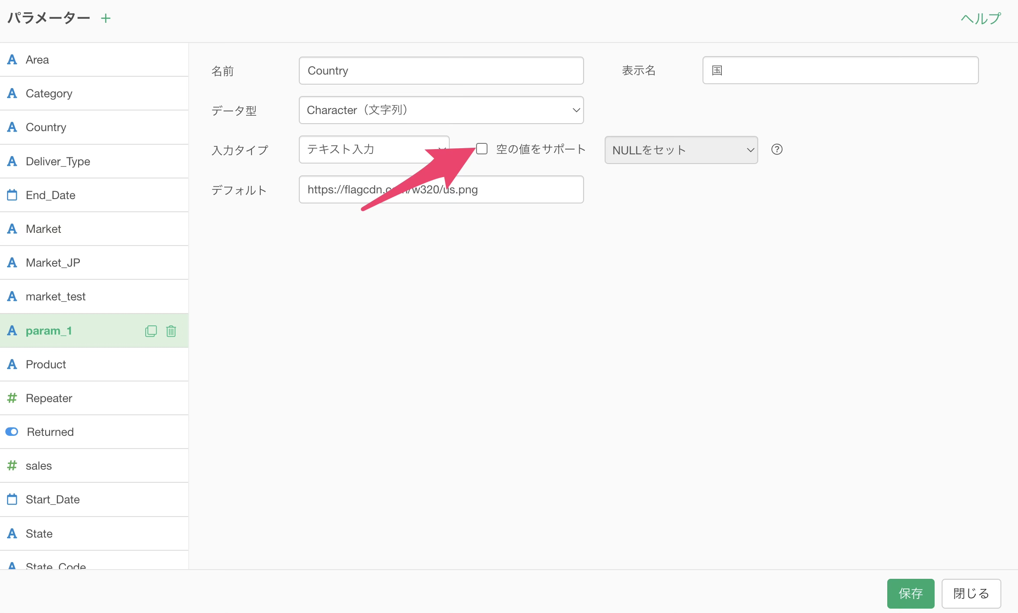
Task: Open the データ型 Character dropdown
Action: click(441, 110)
